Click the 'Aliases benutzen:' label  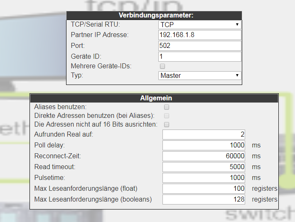coord(60,107)
